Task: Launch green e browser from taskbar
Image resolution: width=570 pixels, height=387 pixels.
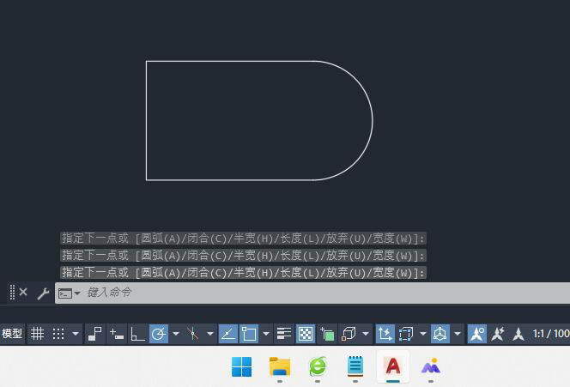Action: pos(318,366)
